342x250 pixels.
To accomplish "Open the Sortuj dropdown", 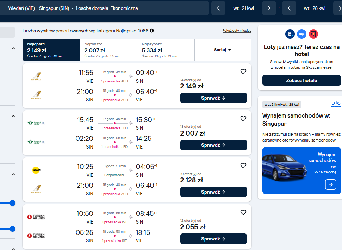I will [x=223, y=50].
